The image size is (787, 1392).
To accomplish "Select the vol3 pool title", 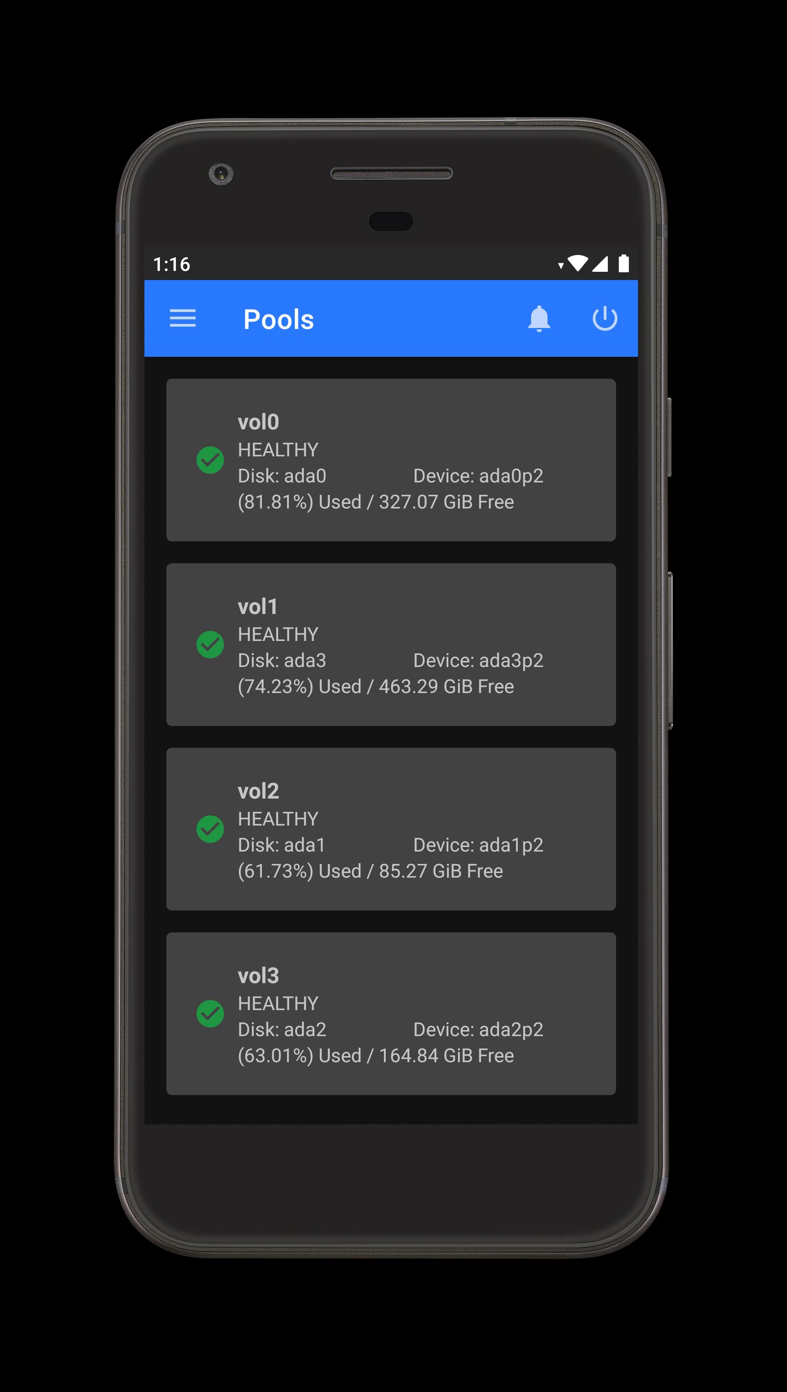I will pyautogui.click(x=258, y=975).
